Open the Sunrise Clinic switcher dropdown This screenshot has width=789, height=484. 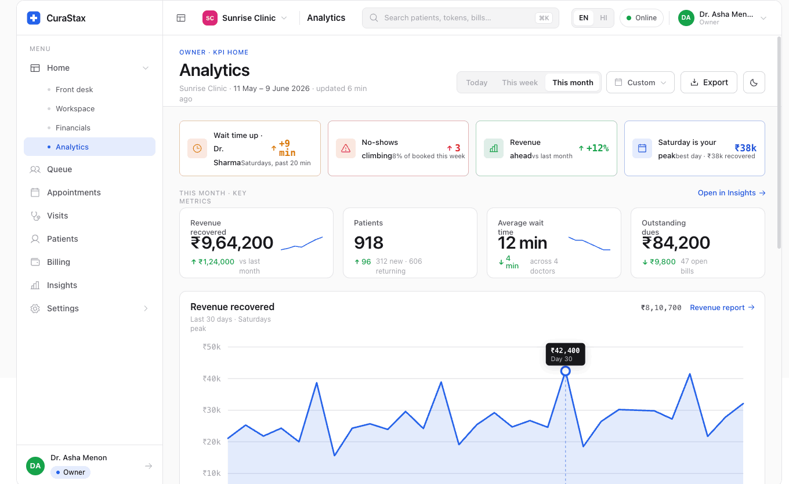(x=245, y=18)
